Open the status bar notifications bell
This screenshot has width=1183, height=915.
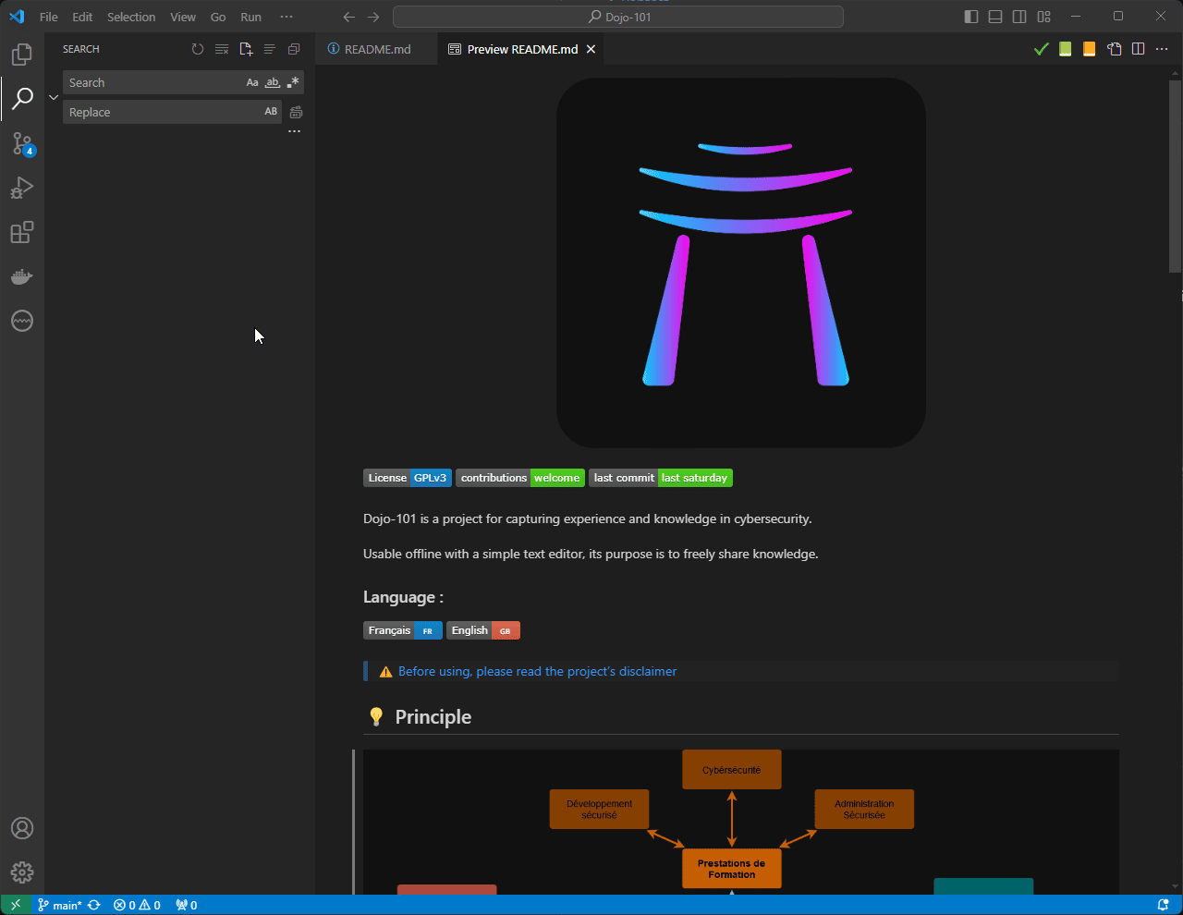click(x=1164, y=905)
